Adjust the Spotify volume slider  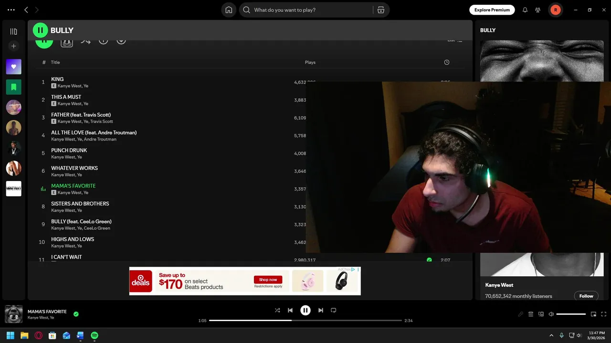tap(571, 314)
